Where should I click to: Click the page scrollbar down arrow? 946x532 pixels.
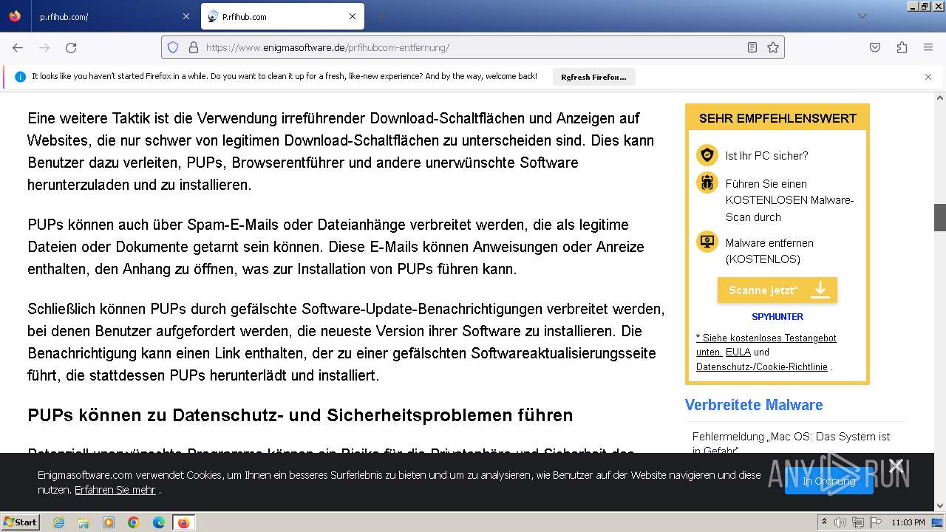[940, 505]
